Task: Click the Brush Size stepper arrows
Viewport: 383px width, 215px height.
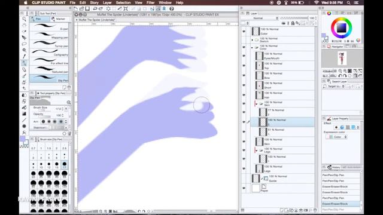Action: 63,109
